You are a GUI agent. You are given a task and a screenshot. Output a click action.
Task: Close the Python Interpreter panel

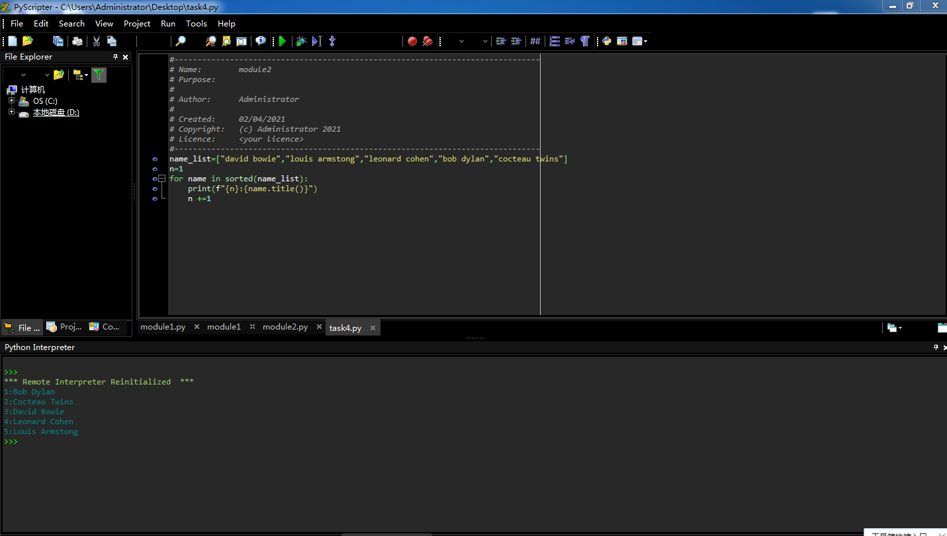[945, 347]
